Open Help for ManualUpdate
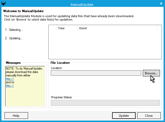Image resolution: width=165 pixels, height=122 pixels. [16, 115]
